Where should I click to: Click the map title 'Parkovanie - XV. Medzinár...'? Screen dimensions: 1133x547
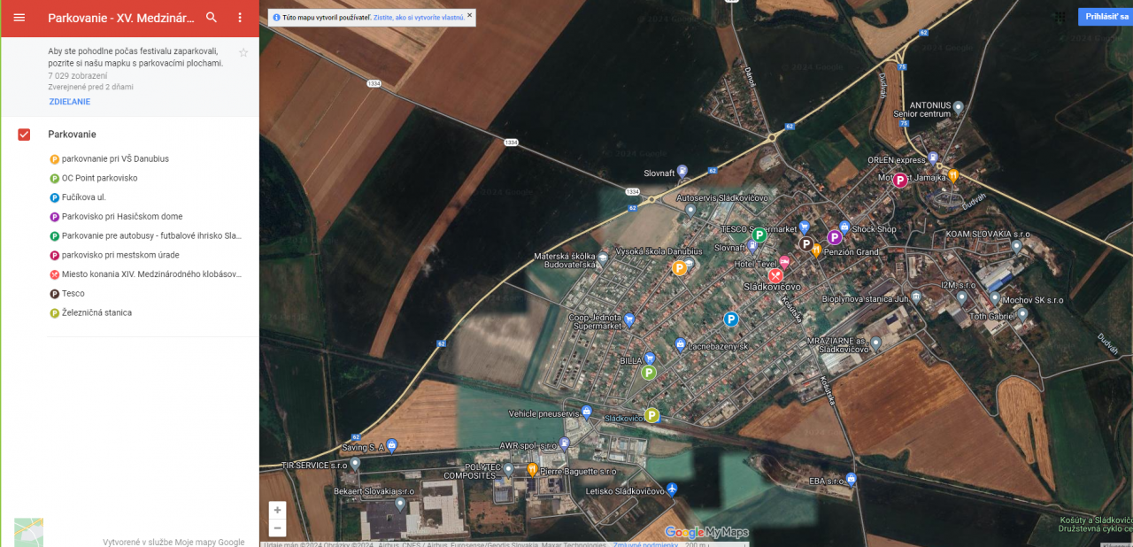121,18
